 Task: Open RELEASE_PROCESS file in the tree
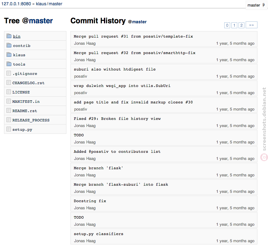(x=31, y=120)
